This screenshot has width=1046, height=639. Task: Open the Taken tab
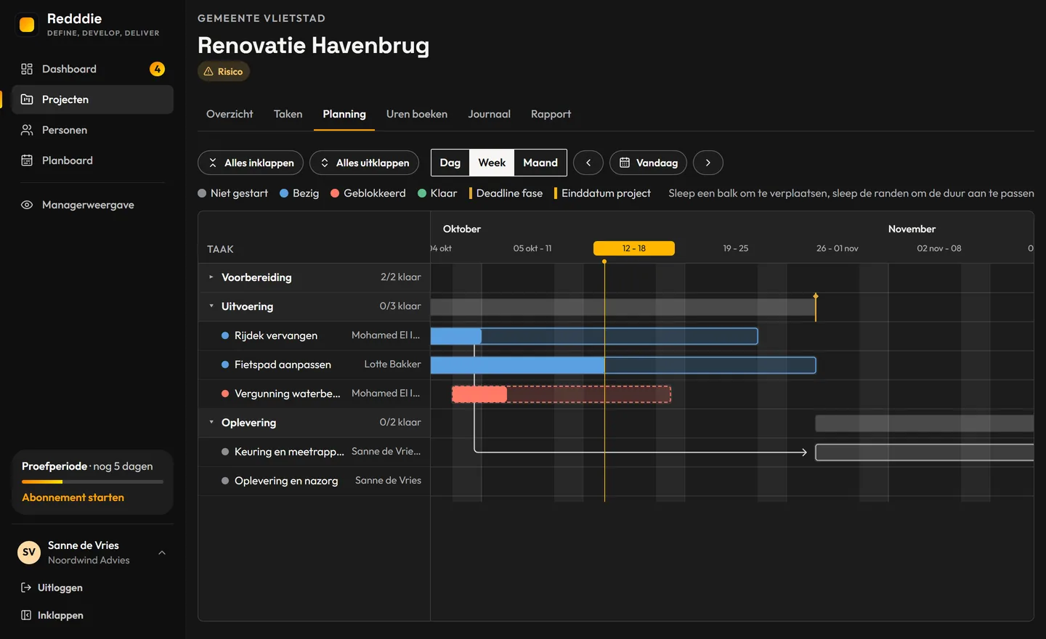pyautogui.click(x=288, y=114)
